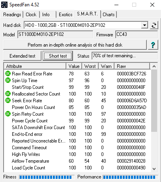Select the S.M.A.R.T. tab
This screenshot has height=182, width=161.
88,14
